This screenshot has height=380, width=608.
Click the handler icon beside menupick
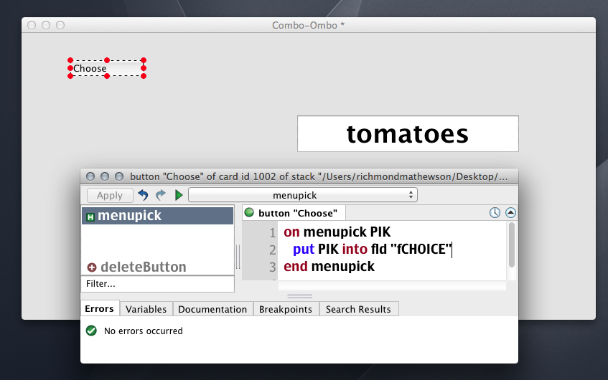[x=90, y=217]
